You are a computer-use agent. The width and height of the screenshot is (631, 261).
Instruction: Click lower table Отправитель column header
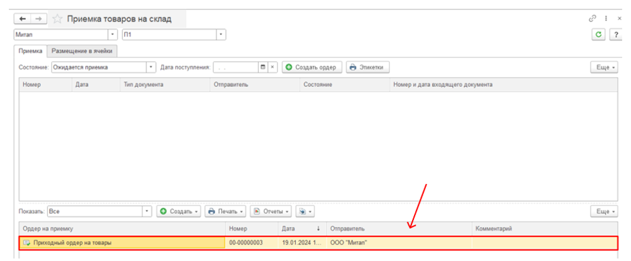coord(399,228)
